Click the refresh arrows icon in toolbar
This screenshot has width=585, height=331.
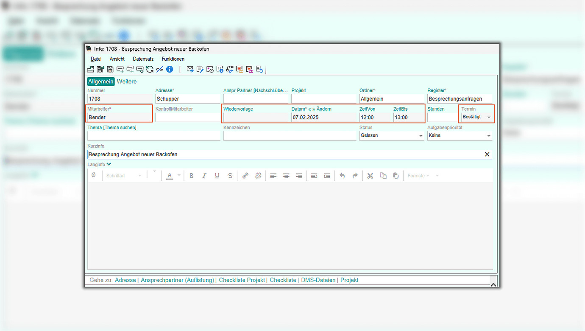(x=150, y=69)
